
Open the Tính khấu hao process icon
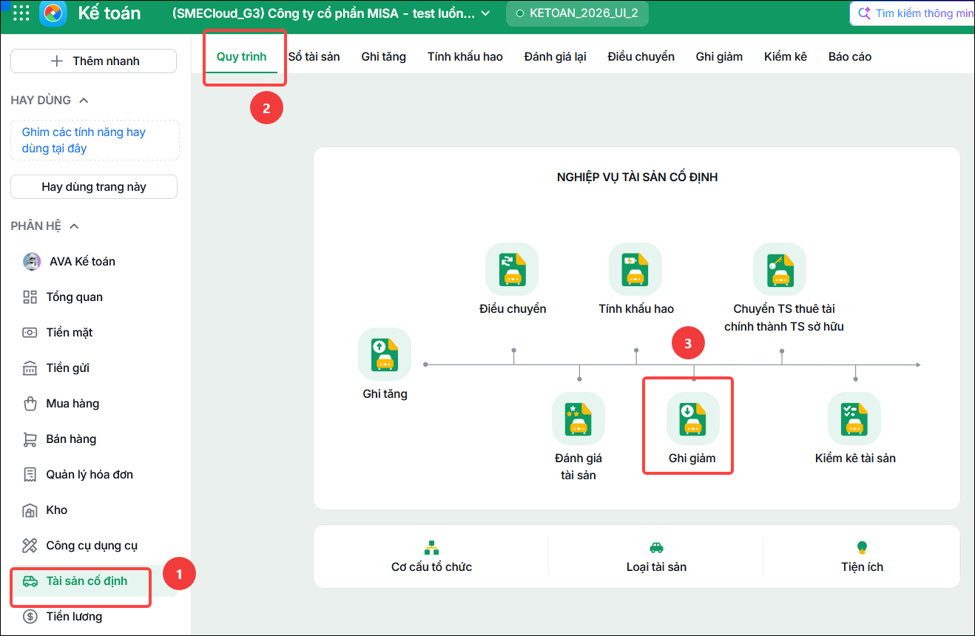point(635,269)
